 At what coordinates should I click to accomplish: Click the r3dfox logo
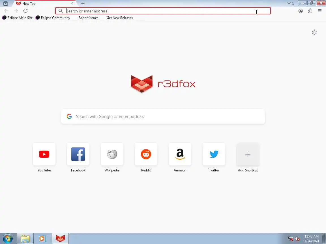click(163, 84)
